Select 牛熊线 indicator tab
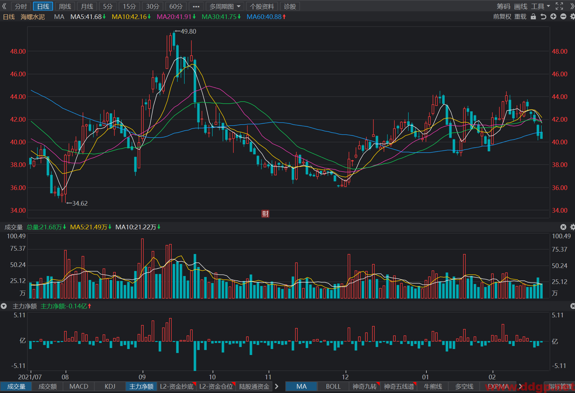 (x=433, y=386)
